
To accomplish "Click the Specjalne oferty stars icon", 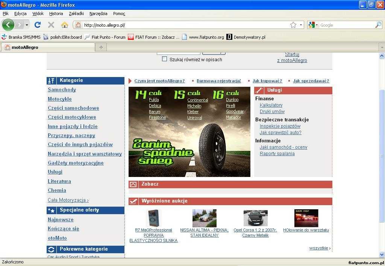I will click(51, 210).
